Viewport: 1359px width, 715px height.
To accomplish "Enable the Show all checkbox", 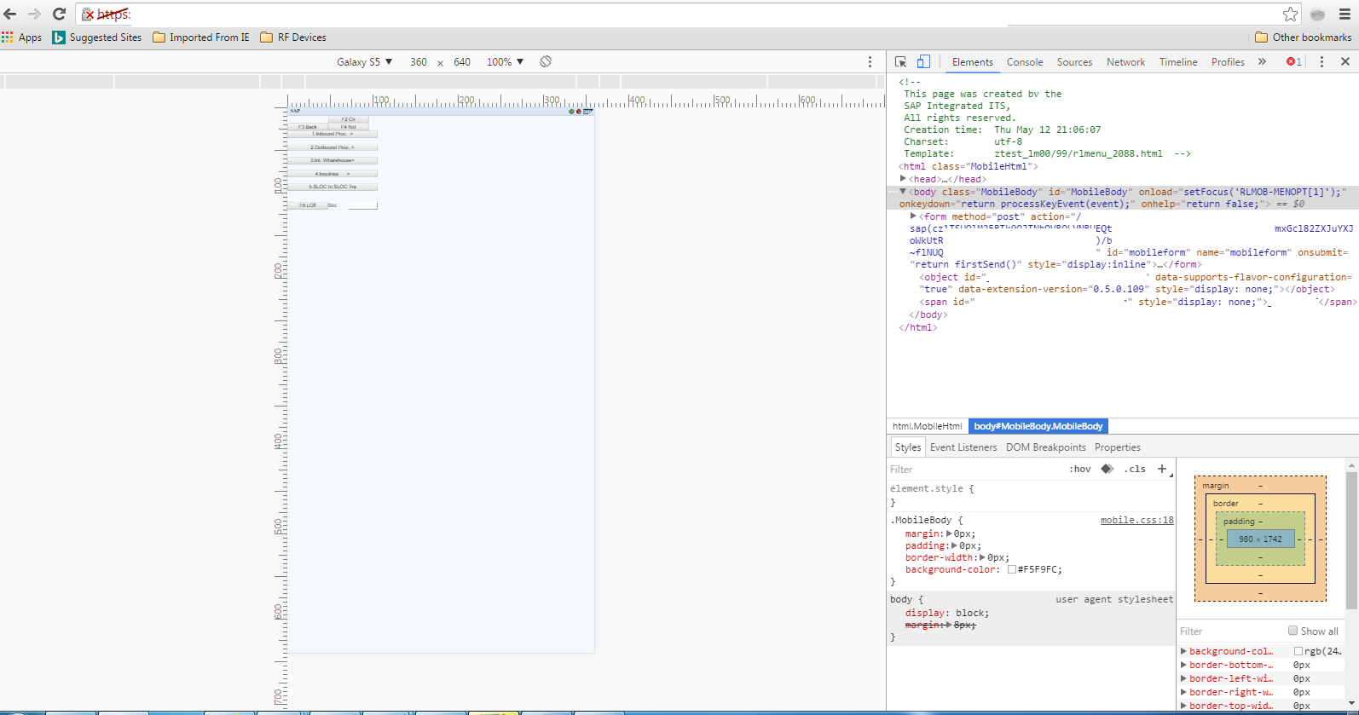I will tap(1293, 631).
